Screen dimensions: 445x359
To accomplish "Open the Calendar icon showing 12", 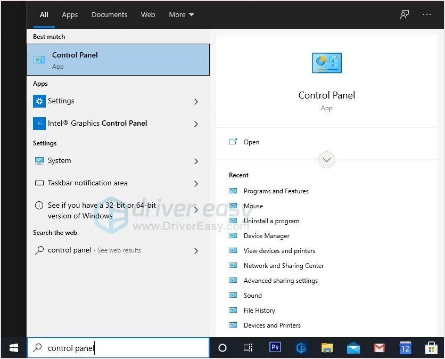I will tap(405, 348).
